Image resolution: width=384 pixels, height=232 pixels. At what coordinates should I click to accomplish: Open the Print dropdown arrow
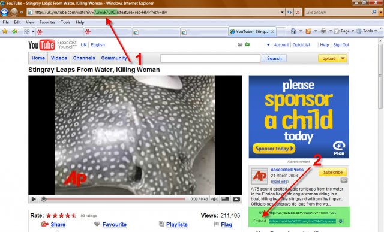(x=331, y=31)
